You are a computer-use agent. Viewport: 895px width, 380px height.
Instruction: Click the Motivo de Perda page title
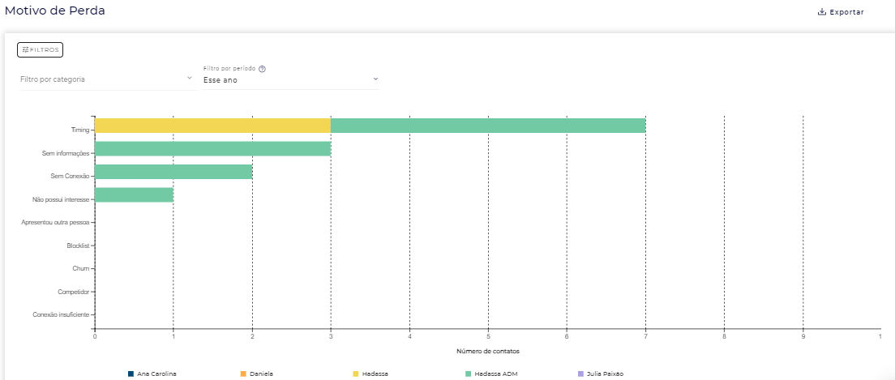click(55, 11)
